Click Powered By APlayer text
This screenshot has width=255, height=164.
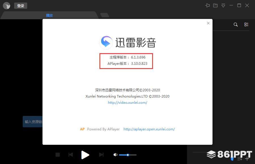point(103,129)
